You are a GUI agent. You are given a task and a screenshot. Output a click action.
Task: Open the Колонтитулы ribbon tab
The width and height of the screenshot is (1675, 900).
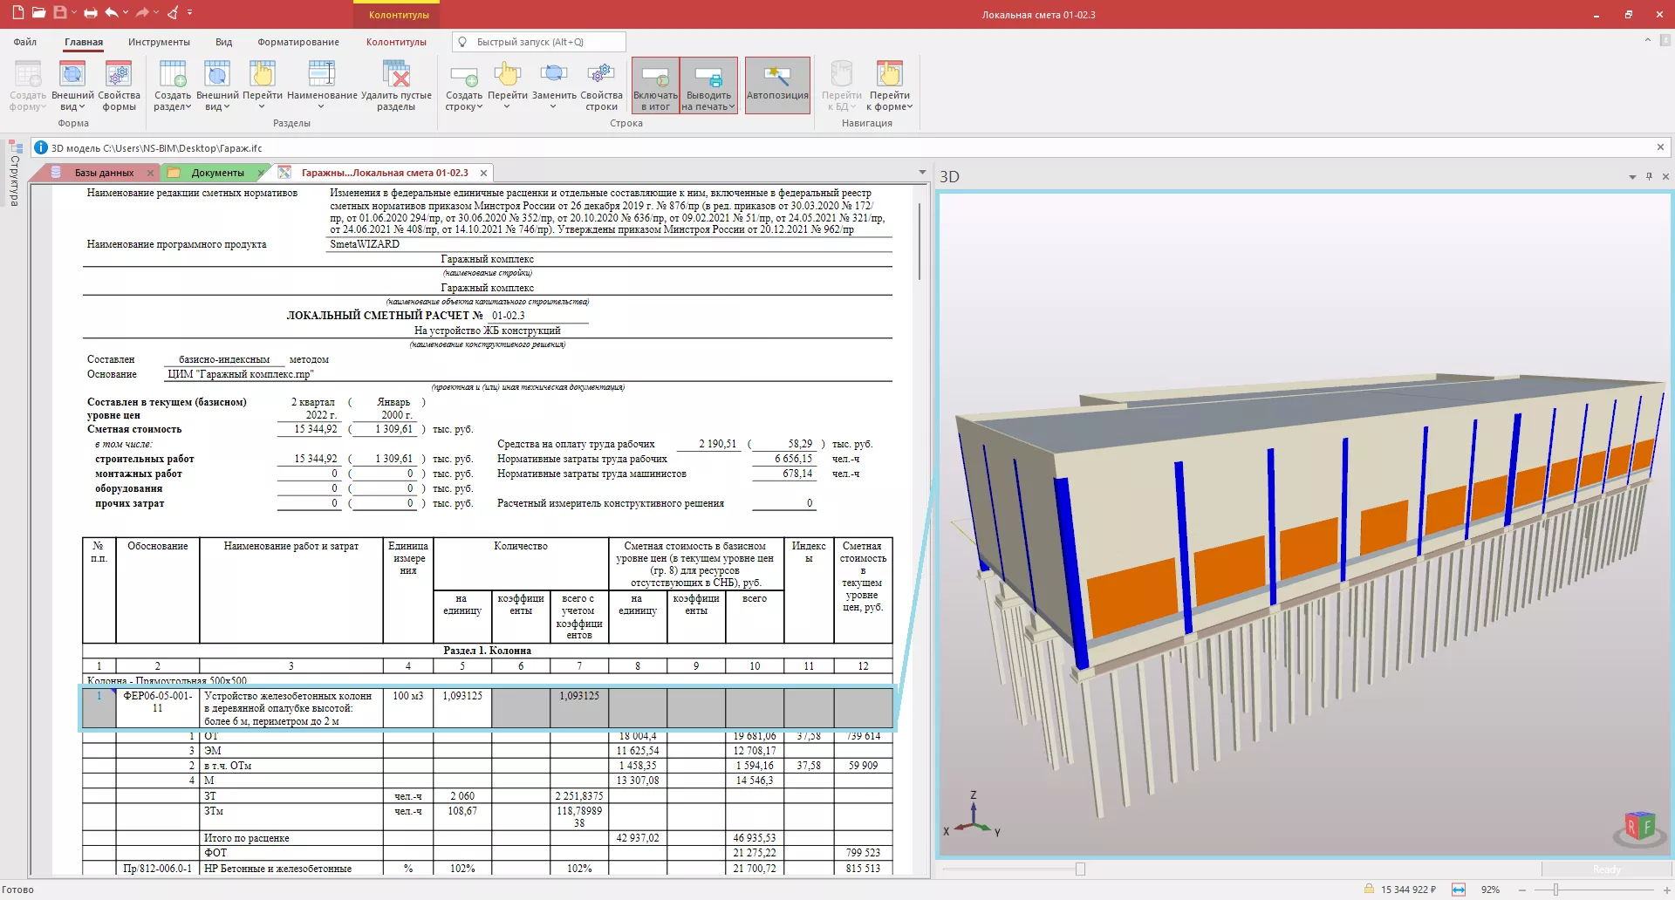(x=396, y=42)
